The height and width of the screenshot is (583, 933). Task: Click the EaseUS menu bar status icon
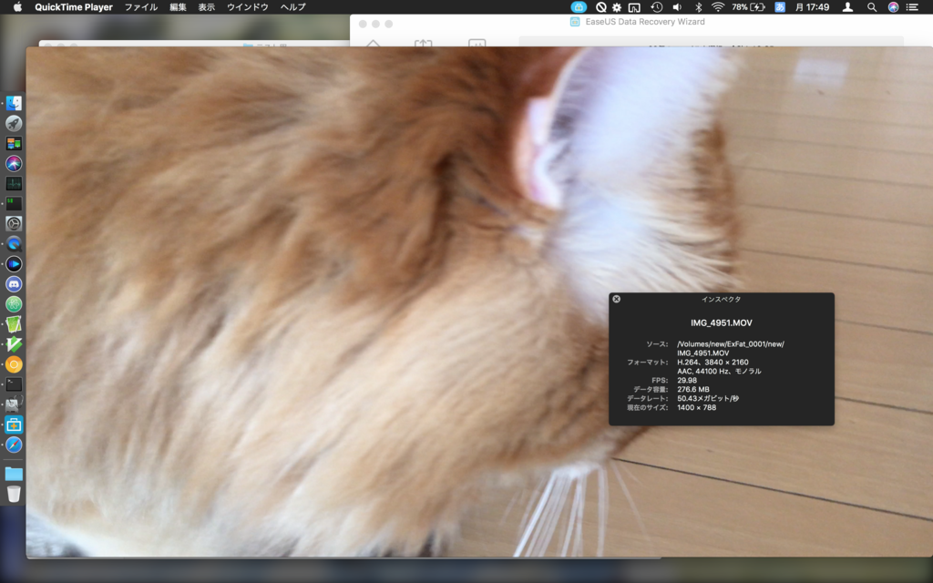579,7
